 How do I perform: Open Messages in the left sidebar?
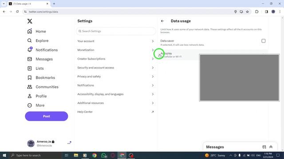click(40, 59)
